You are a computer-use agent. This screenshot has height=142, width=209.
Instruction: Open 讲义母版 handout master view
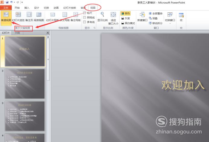pos(65,17)
